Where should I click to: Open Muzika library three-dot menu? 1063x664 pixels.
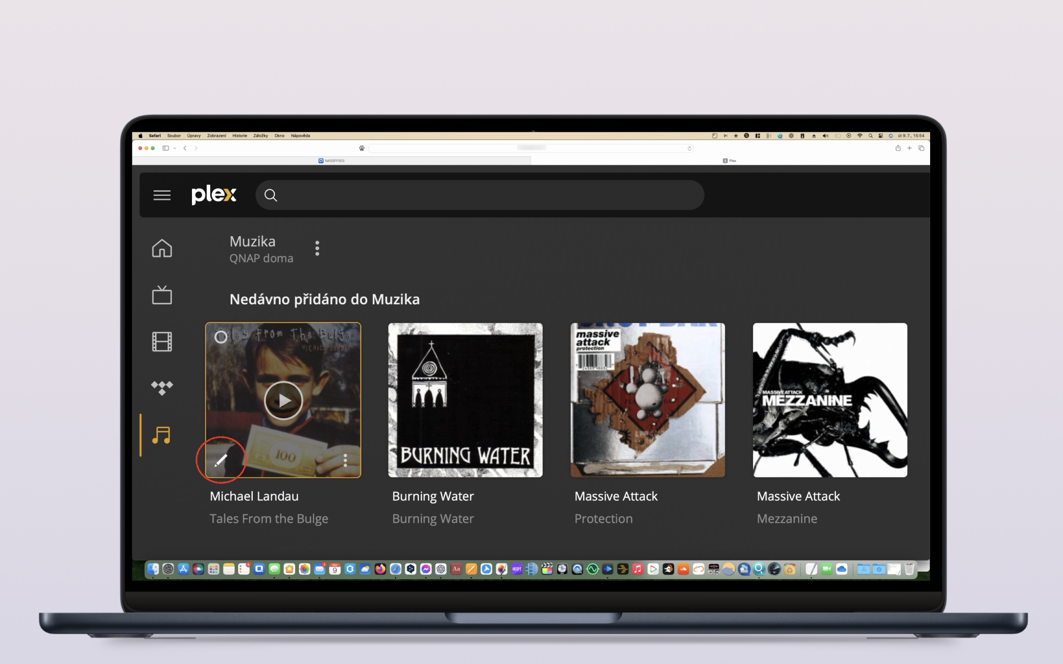(317, 248)
